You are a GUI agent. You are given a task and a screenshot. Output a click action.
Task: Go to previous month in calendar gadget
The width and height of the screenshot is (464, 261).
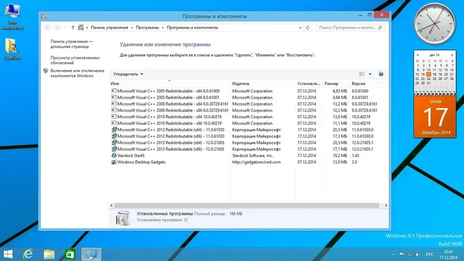point(418,55)
